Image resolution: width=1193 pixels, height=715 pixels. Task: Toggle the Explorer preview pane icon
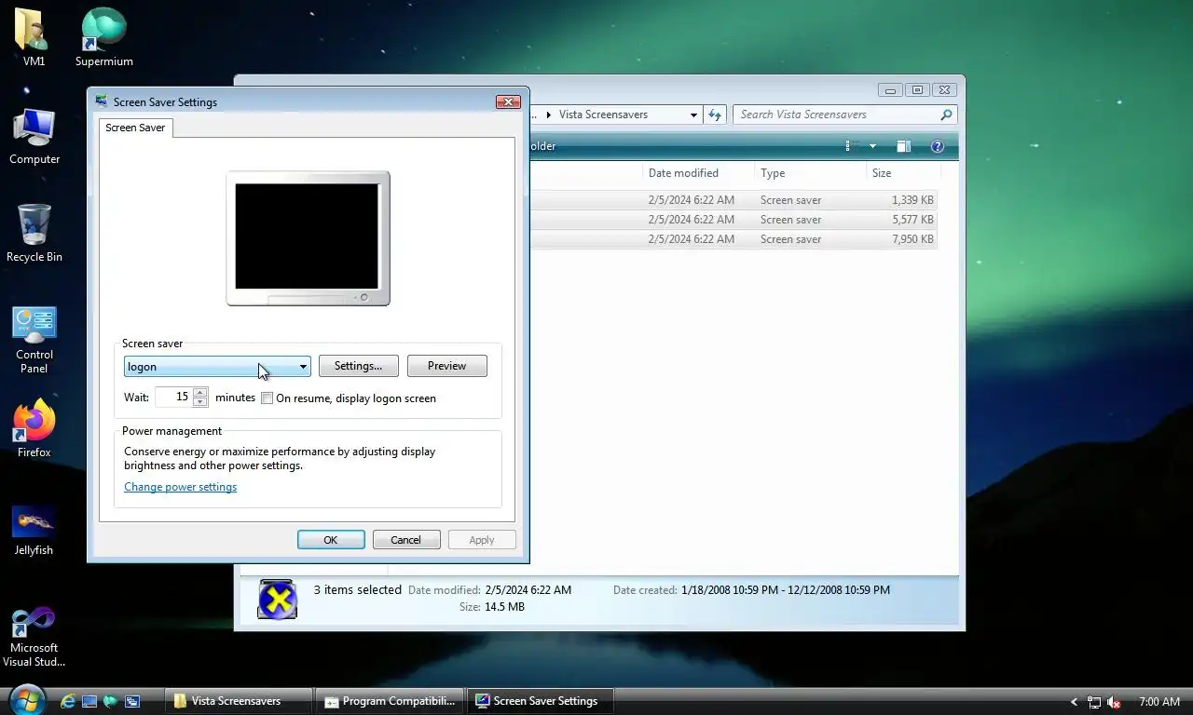click(x=903, y=146)
